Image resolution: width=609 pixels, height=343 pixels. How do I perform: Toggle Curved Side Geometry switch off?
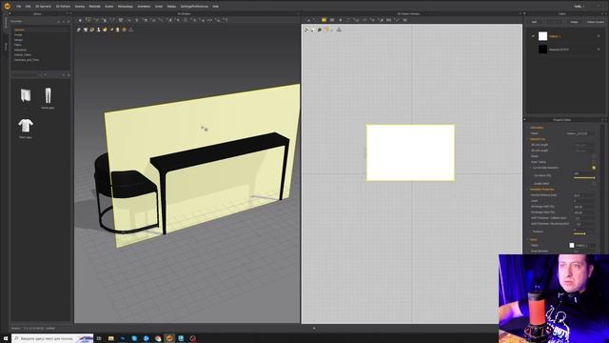594,168
